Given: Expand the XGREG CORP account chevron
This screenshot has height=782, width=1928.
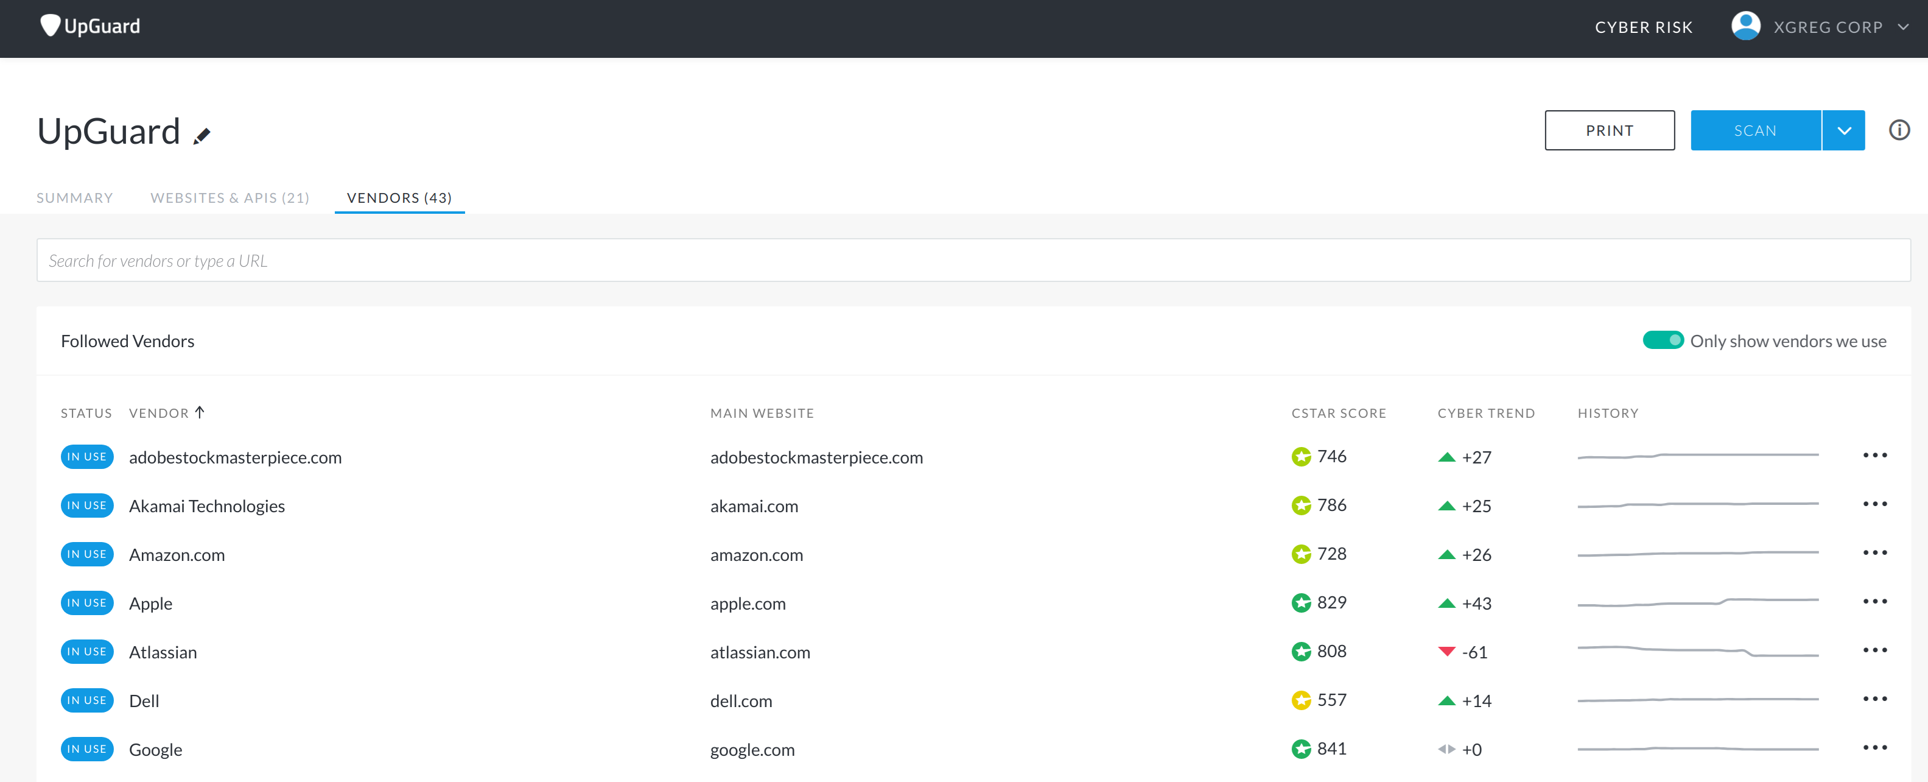Looking at the screenshot, I should tap(1902, 27).
